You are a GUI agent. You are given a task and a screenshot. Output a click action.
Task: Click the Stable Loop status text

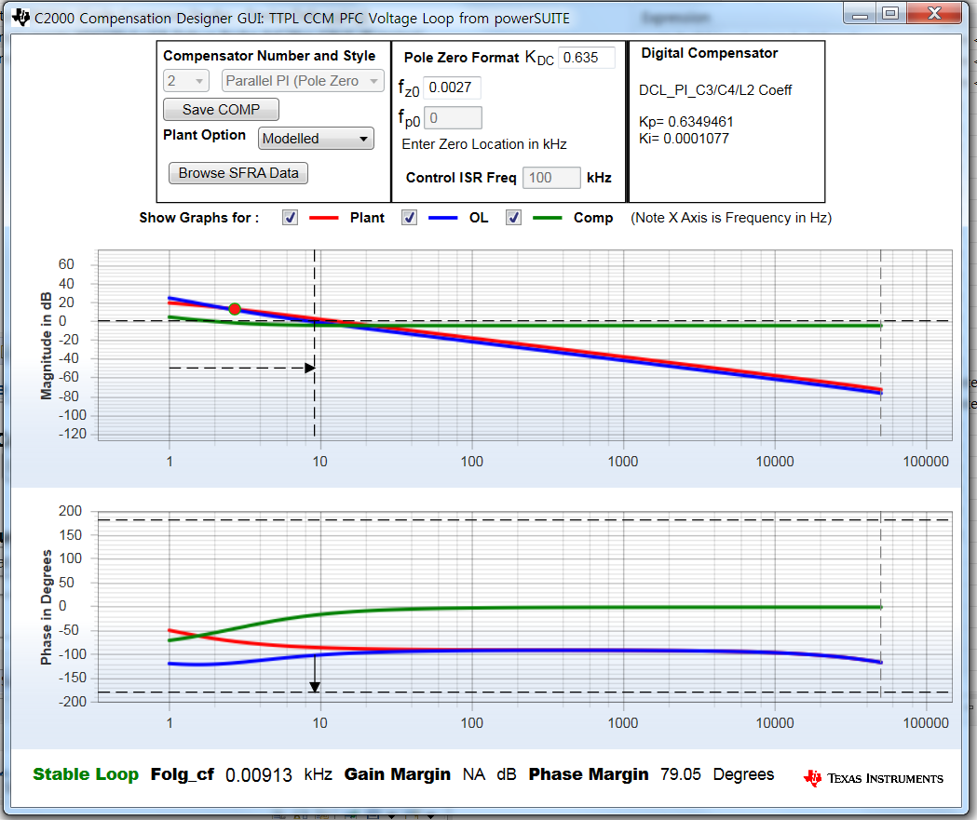[86, 773]
